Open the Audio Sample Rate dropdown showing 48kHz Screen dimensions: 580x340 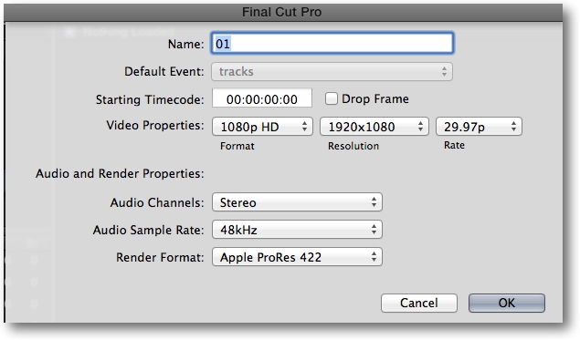[297, 230]
